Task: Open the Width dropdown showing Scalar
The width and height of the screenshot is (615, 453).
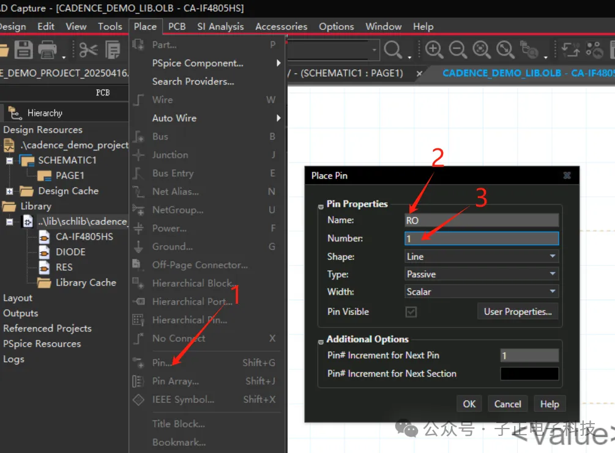Action: pyautogui.click(x=482, y=292)
